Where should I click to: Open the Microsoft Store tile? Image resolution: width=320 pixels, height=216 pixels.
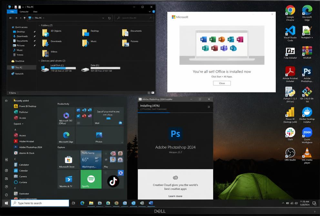(68, 160)
